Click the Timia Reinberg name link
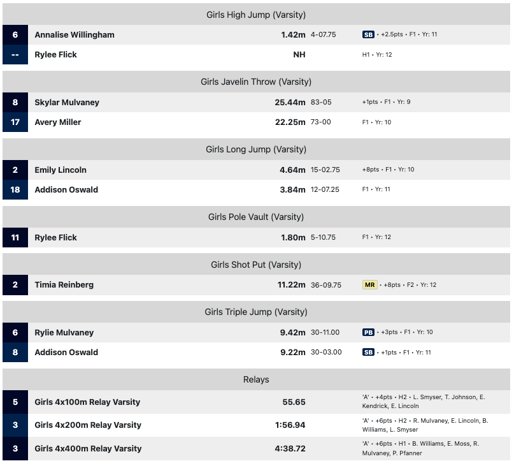 click(x=64, y=285)
